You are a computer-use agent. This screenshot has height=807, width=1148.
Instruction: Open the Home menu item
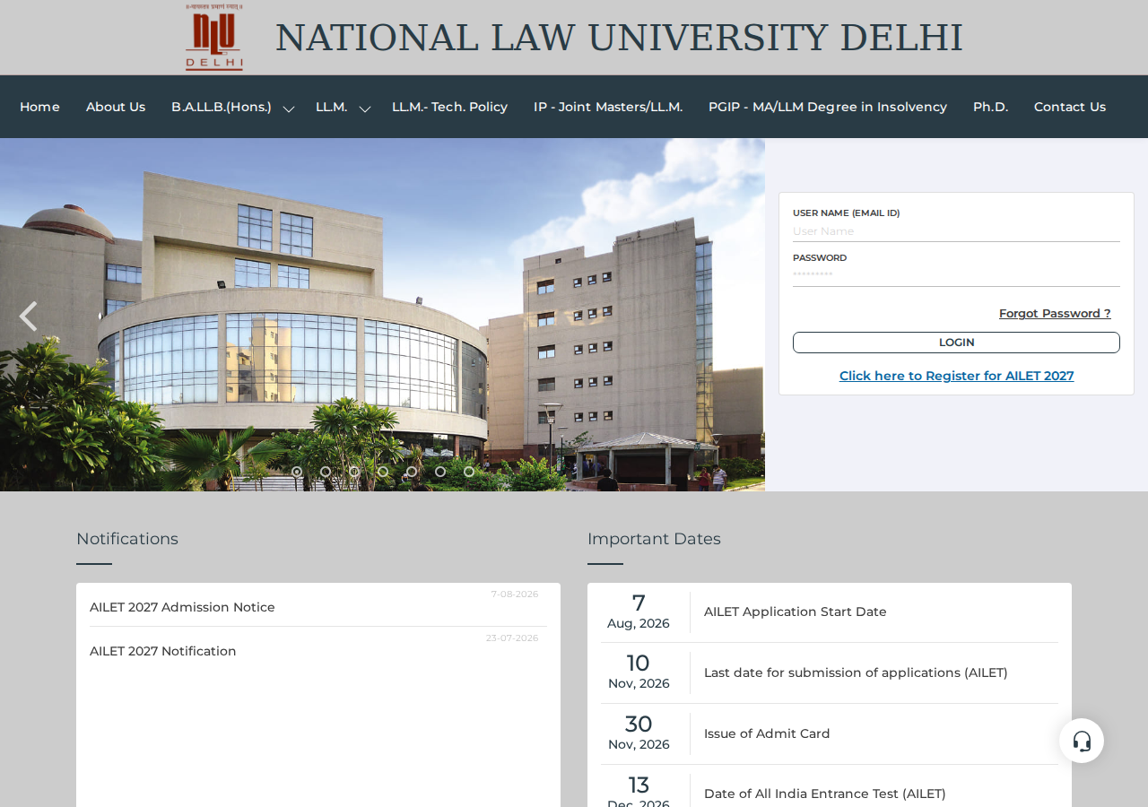[39, 107]
